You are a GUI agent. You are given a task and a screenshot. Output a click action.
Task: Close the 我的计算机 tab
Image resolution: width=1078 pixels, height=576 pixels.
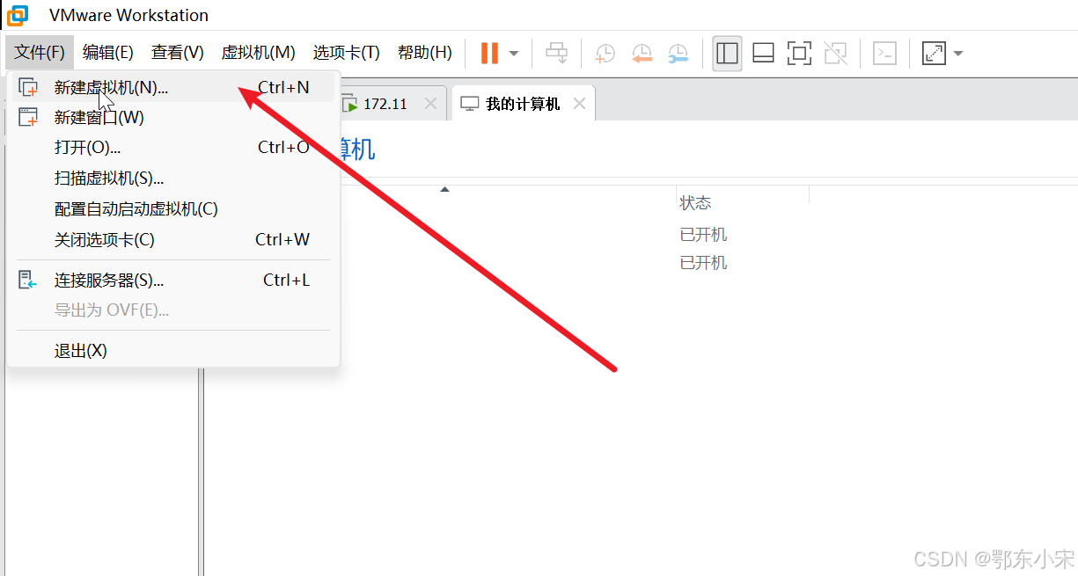tap(579, 104)
